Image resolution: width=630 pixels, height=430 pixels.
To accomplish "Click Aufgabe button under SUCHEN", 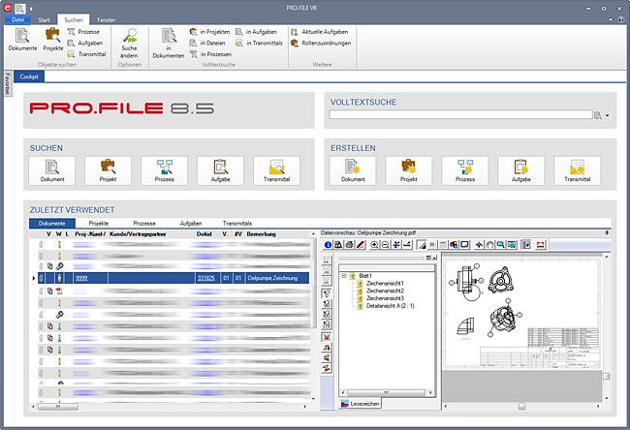I will pyautogui.click(x=221, y=171).
